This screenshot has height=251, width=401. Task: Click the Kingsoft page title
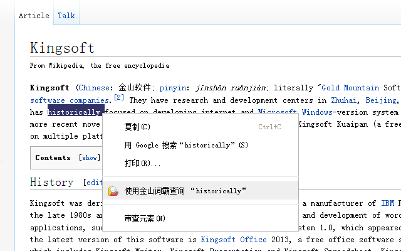click(x=62, y=48)
